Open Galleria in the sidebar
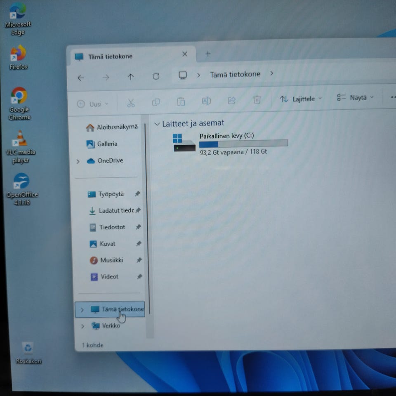 [102, 144]
